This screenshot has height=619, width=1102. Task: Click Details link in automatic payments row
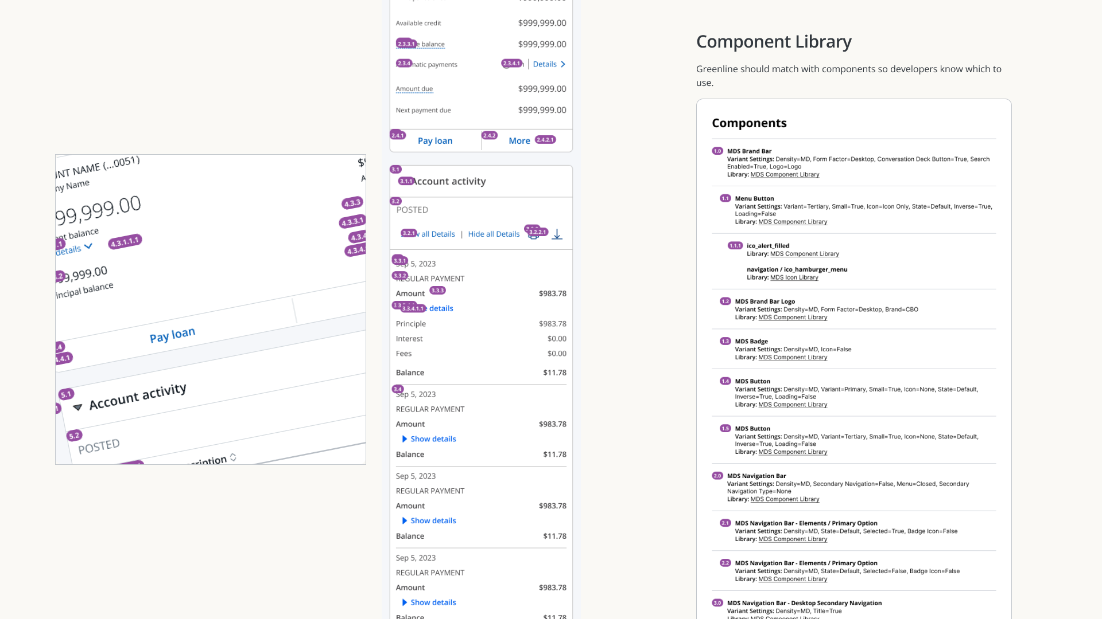[x=544, y=64]
